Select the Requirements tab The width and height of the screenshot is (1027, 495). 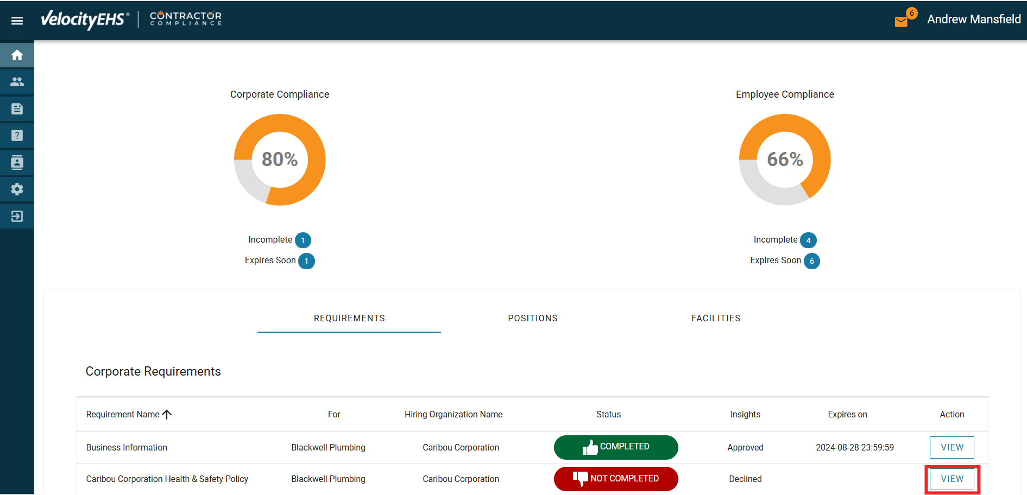pos(349,318)
